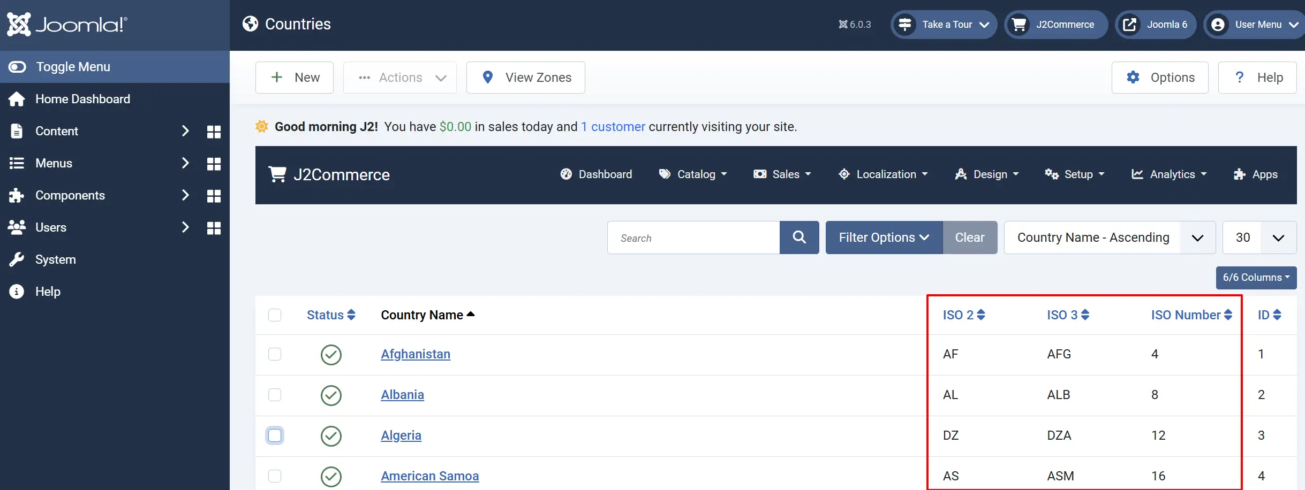Open the Design menu
1305x490 pixels.
[x=987, y=174]
